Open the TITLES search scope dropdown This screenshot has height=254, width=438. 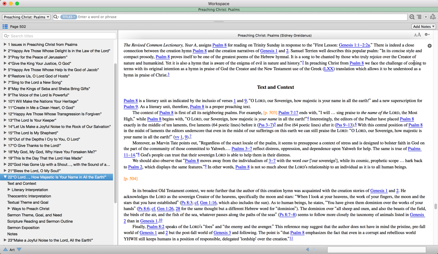pyautogui.click(x=69, y=17)
